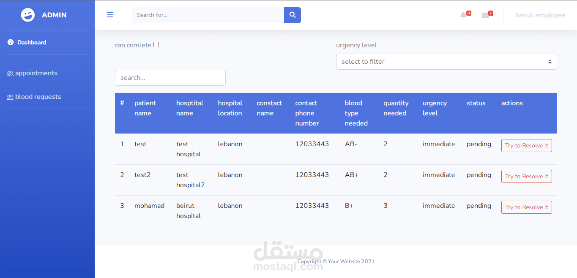577x278 pixels.
Task: Focus the top Search for... field
Action: click(x=208, y=15)
